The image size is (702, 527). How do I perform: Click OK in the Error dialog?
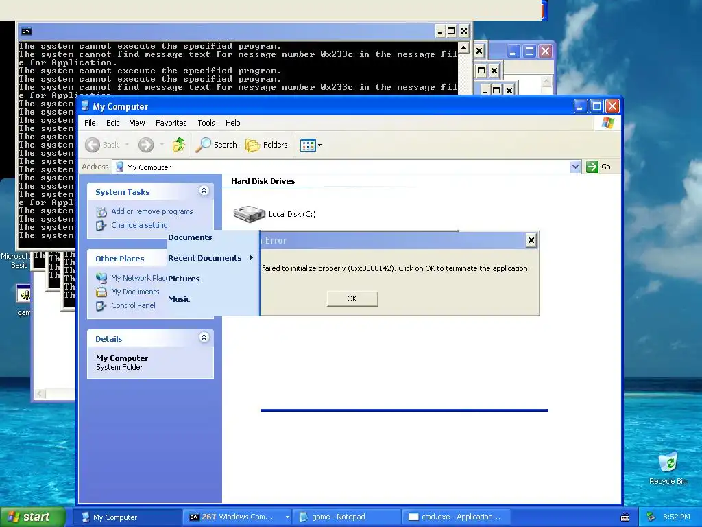point(352,298)
